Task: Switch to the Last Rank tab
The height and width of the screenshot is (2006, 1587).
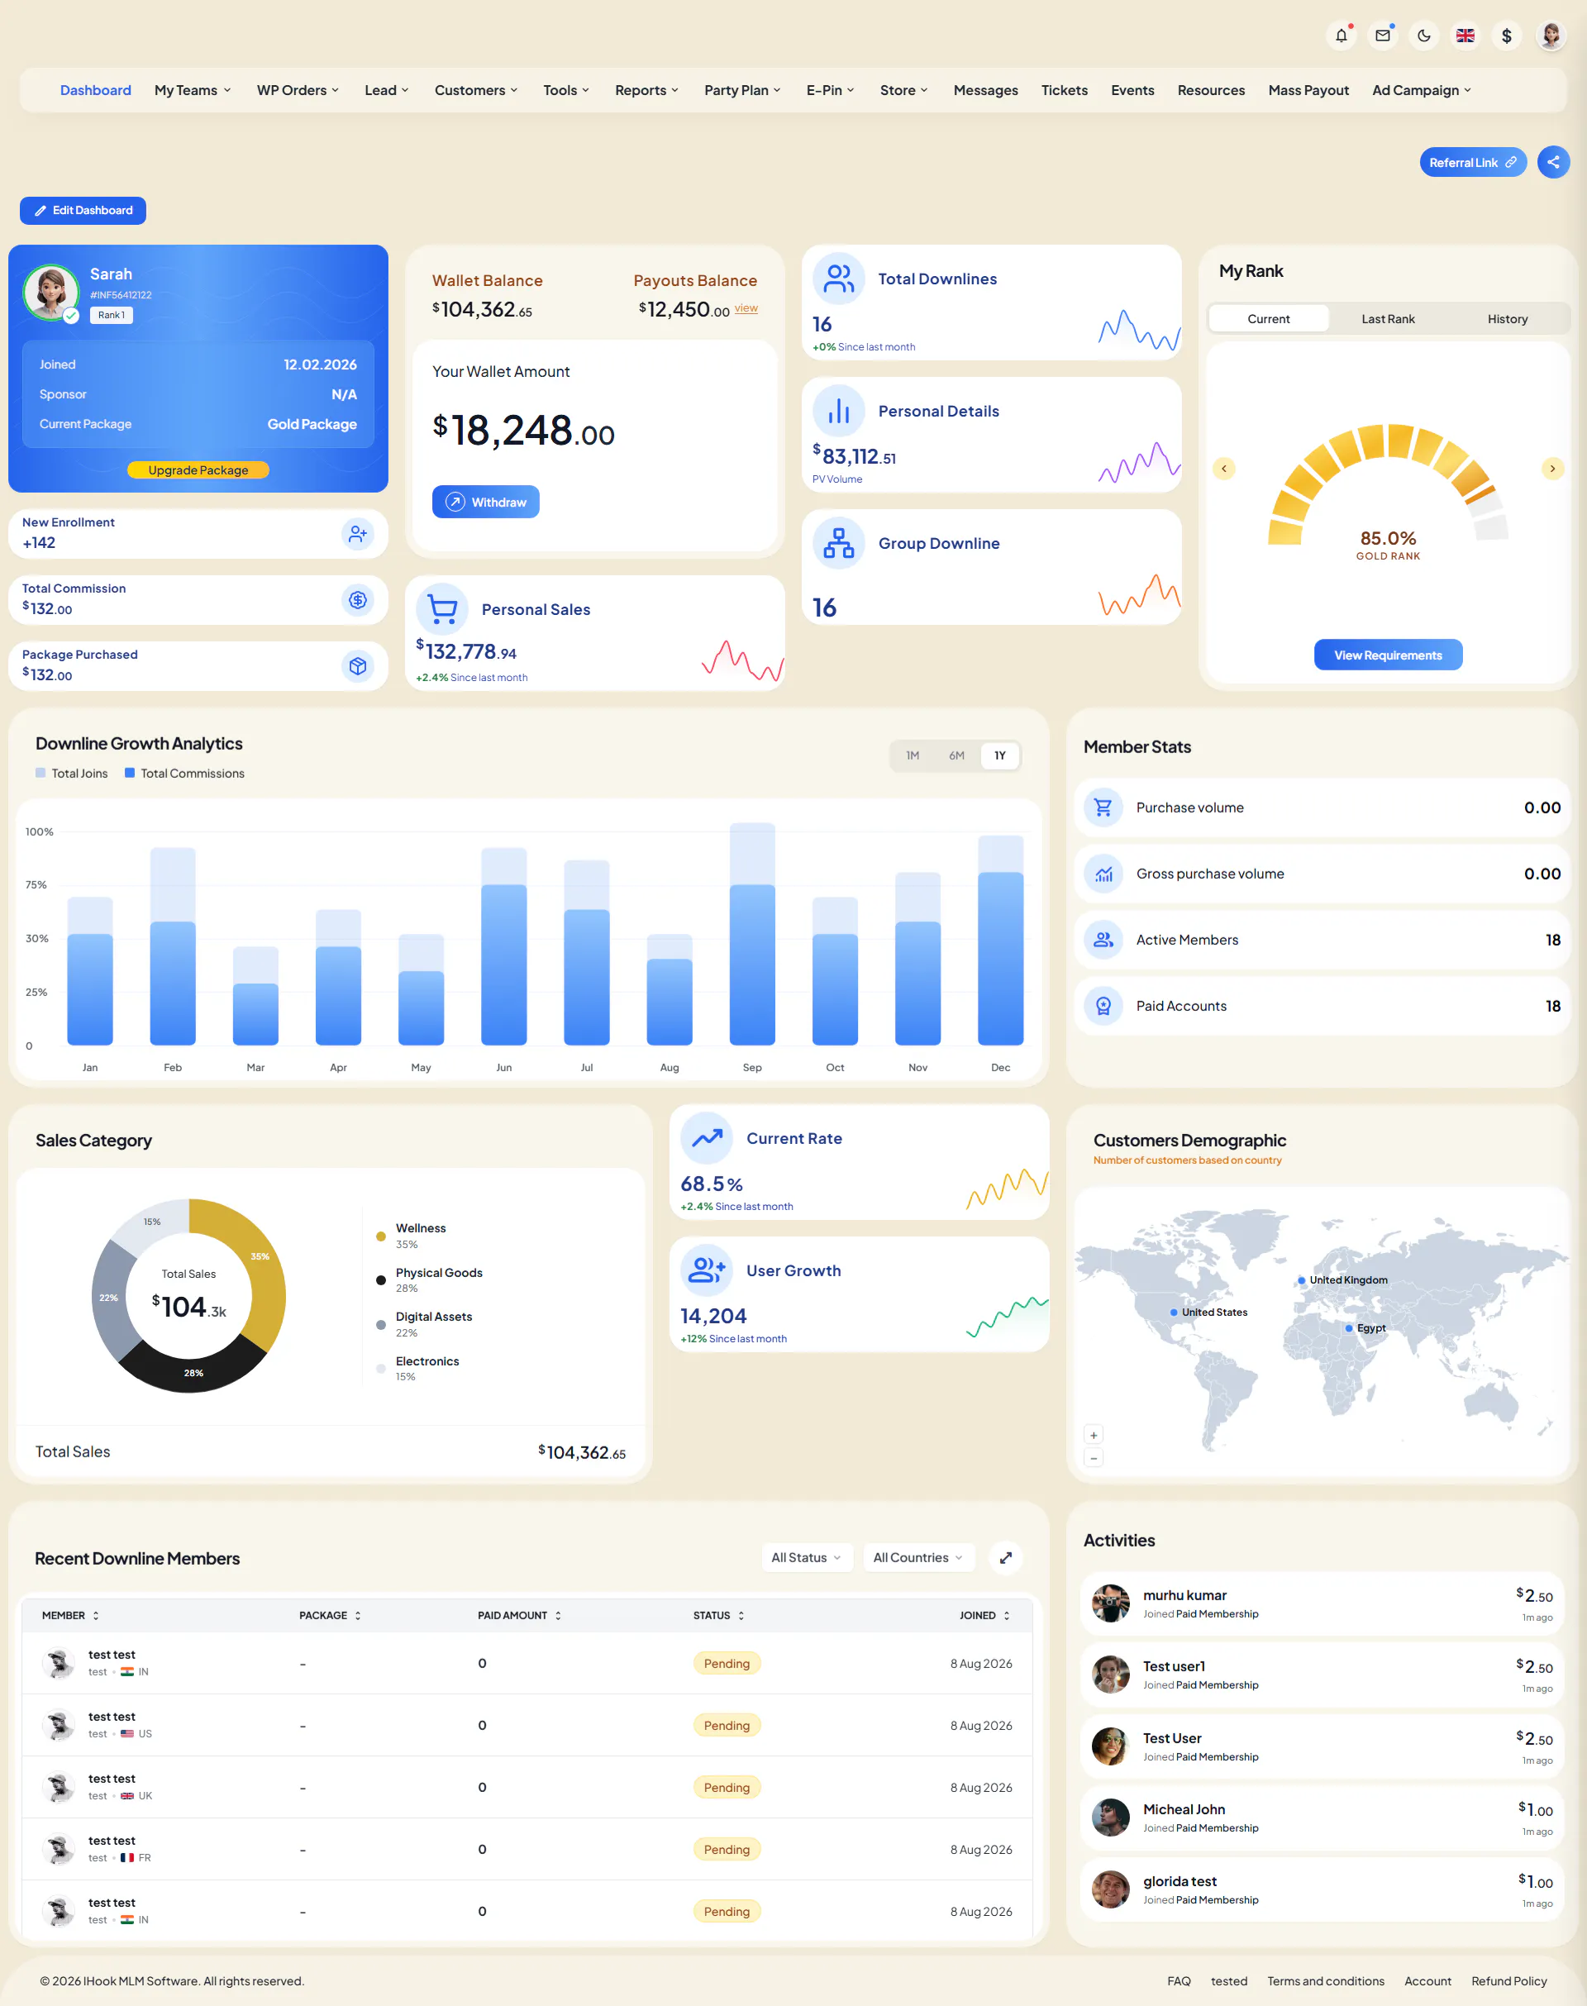Action: 1387,319
